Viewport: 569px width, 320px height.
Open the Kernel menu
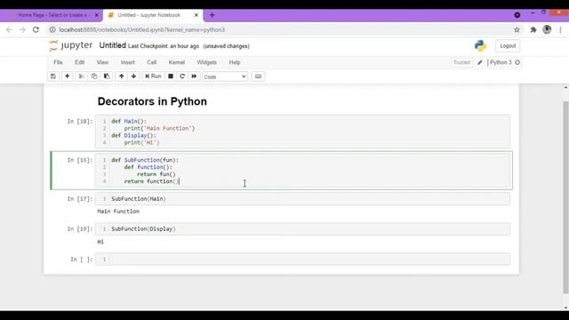177,62
